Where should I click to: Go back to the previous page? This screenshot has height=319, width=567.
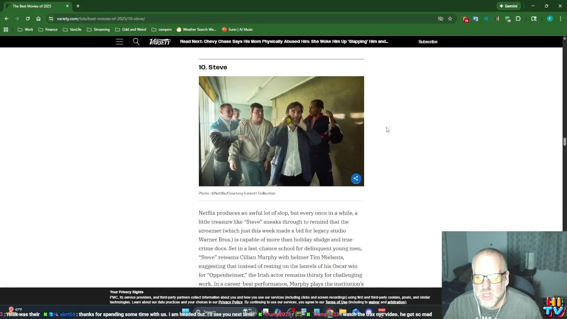pyautogui.click(x=6, y=19)
